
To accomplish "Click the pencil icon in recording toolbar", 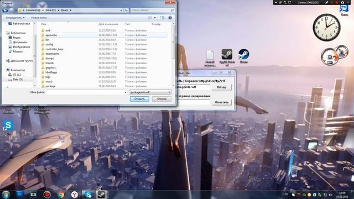I will pyautogui.click(x=327, y=2).
